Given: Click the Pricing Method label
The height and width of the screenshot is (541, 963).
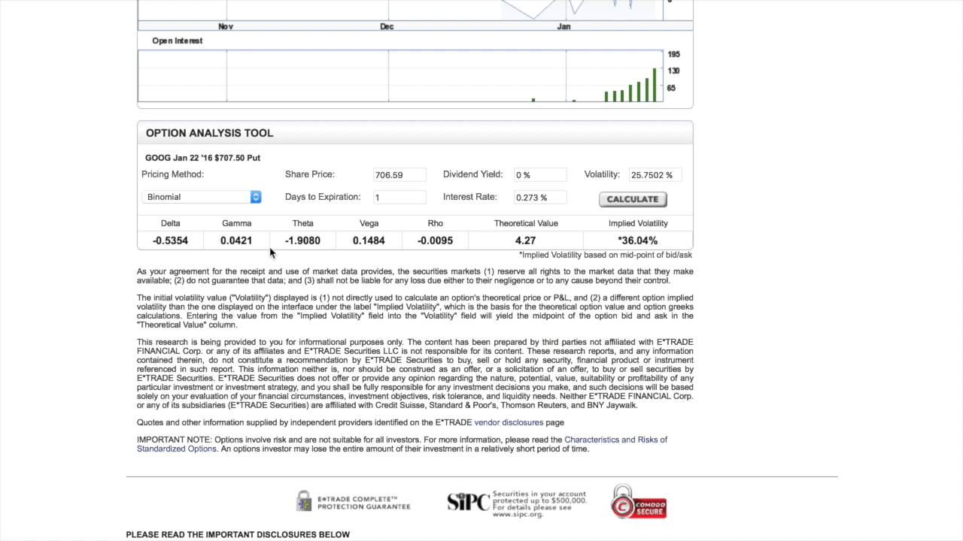Looking at the screenshot, I should [172, 174].
